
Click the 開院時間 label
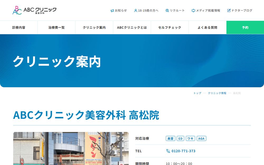point(142,163)
